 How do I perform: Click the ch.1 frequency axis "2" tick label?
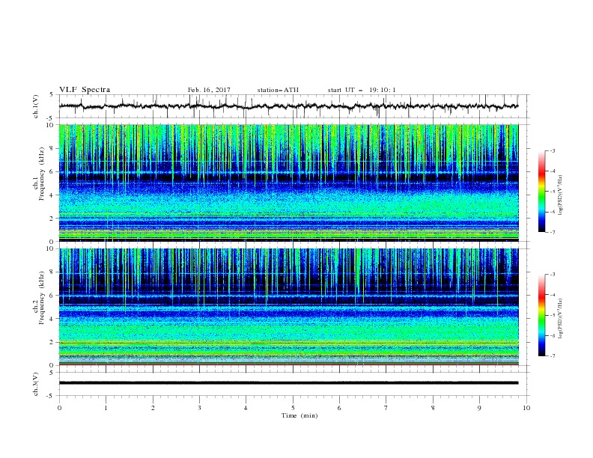[x=52, y=219]
